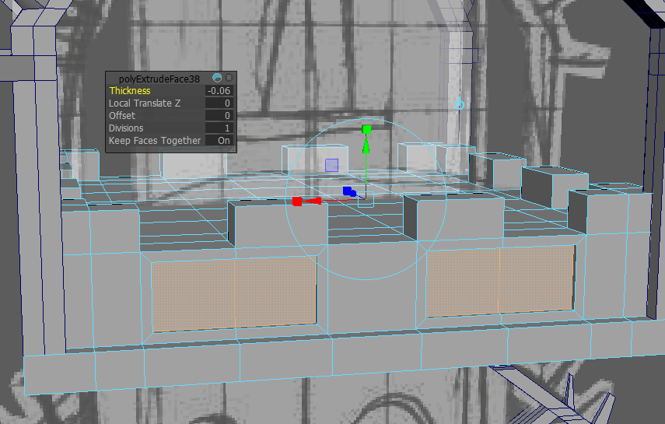Screen dimensions: 665x424
Task: Click the green Y-axis scale handle cube
Action: click(x=366, y=129)
